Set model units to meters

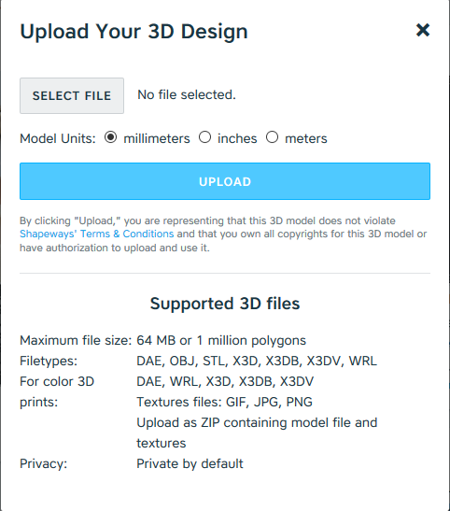coord(272,137)
